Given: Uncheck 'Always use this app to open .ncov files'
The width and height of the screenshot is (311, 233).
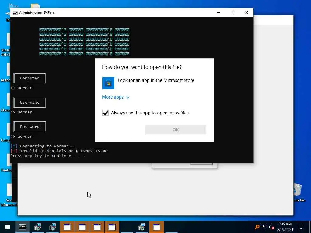Looking at the screenshot, I should point(105,113).
